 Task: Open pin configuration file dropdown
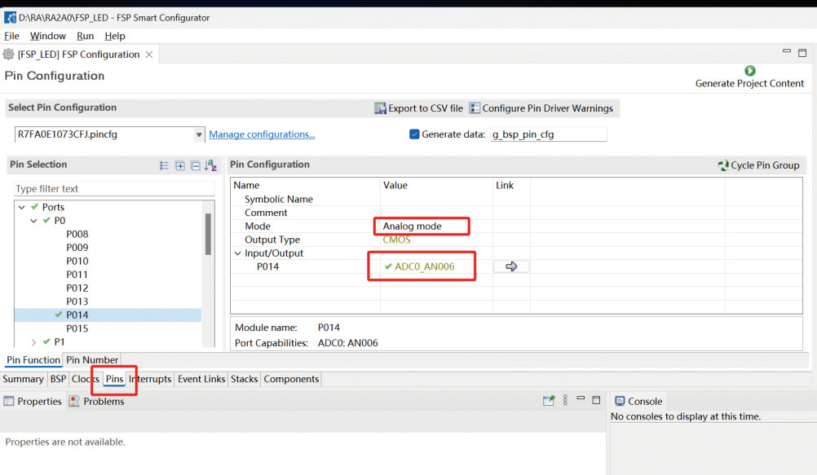click(x=198, y=134)
